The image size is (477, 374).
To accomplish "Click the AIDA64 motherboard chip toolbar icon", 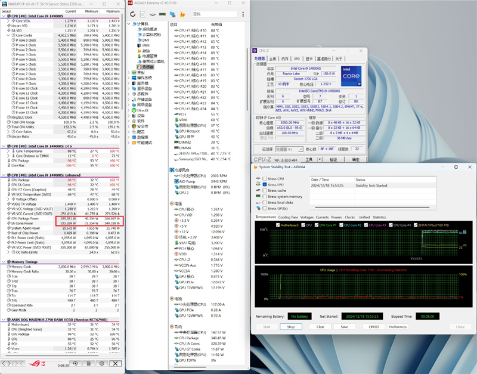I will tap(153, 14).
